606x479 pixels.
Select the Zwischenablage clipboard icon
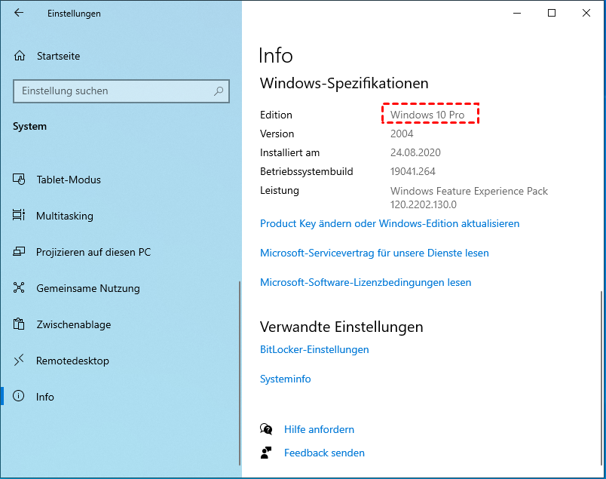point(20,324)
